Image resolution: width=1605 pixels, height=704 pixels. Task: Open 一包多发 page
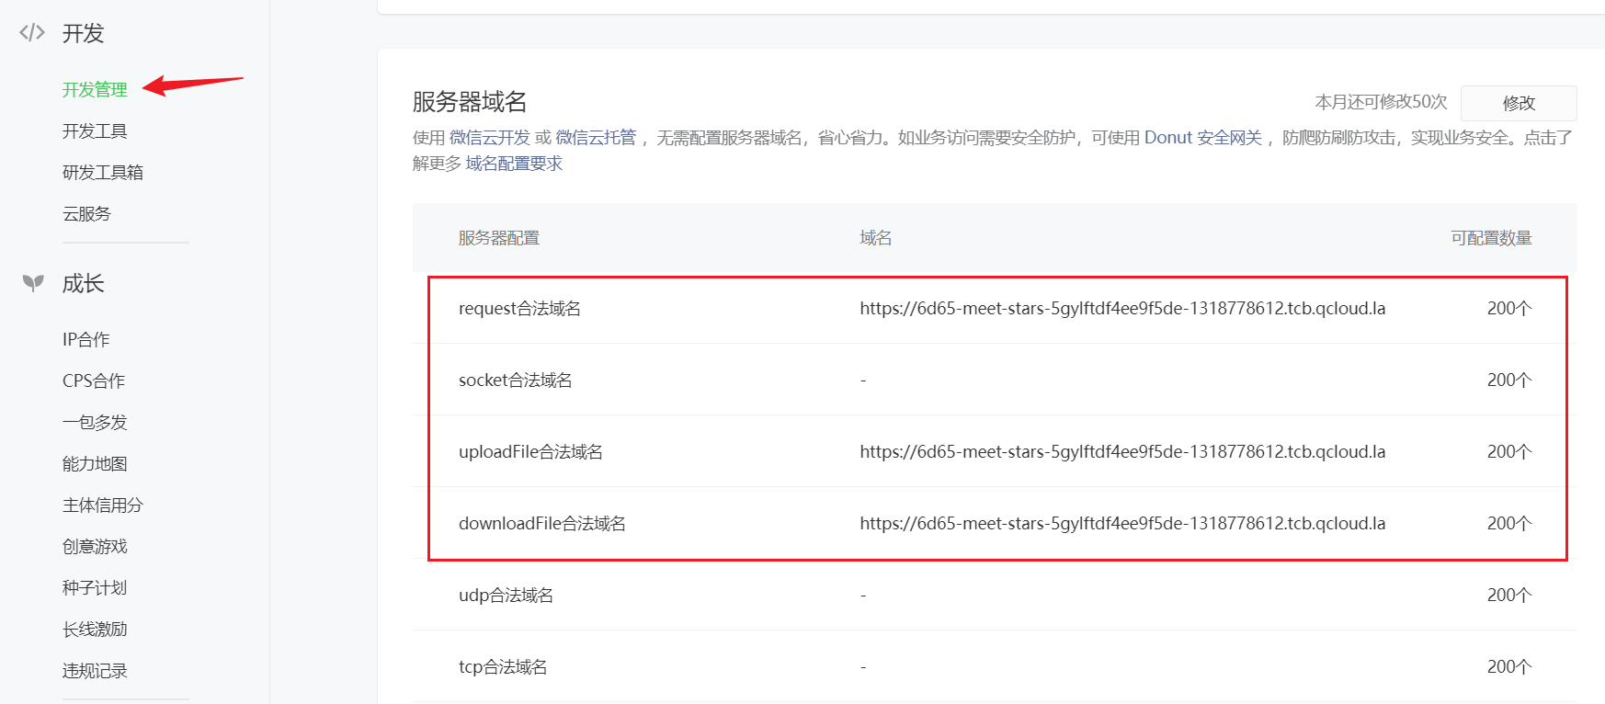[95, 422]
